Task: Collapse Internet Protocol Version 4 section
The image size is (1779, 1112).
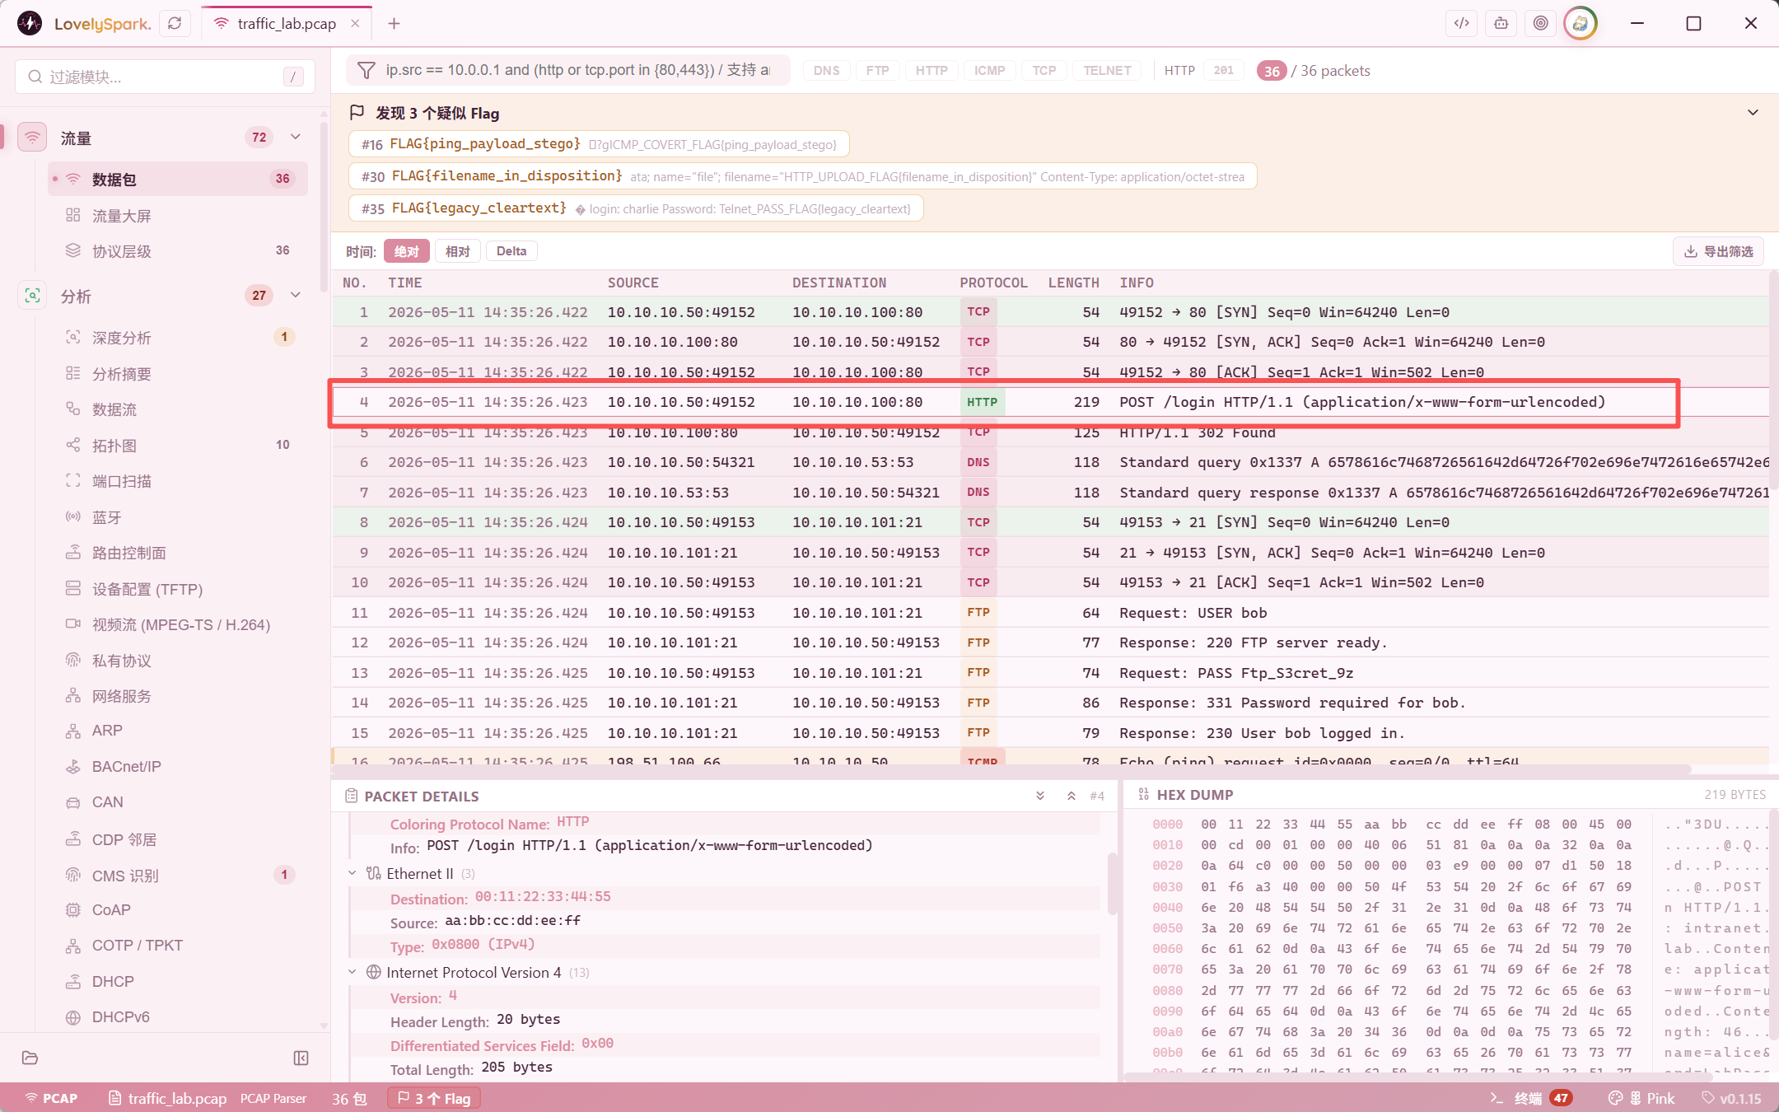Action: coord(353,972)
